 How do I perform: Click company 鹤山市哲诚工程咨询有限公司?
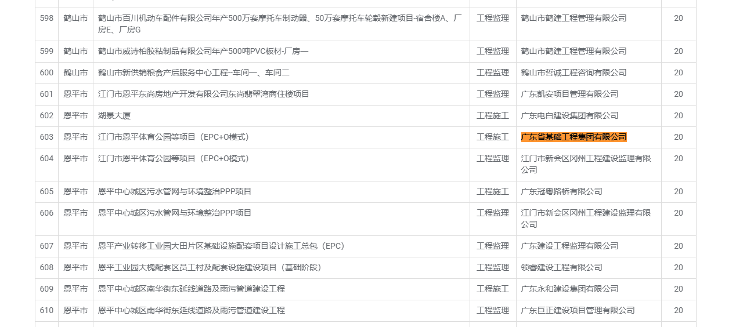[574, 73]
